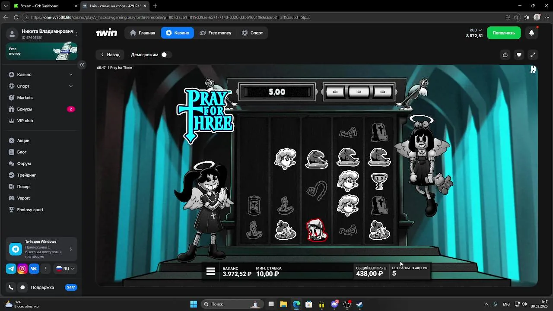This screenshot has width=553, height=311.
Task: Open the Free money top tab
Action: pos(216,33)
